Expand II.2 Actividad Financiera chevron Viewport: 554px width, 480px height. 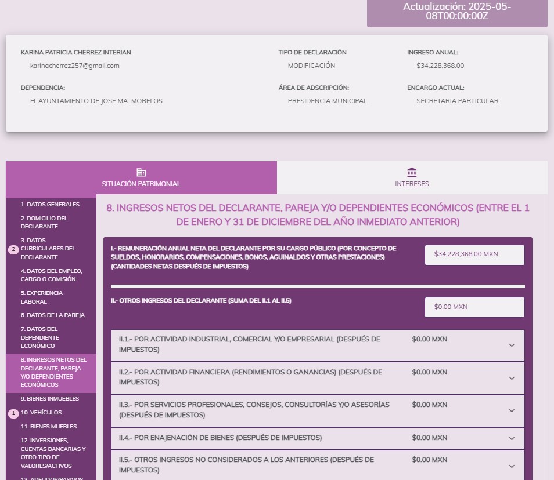[x=512, y=378]
